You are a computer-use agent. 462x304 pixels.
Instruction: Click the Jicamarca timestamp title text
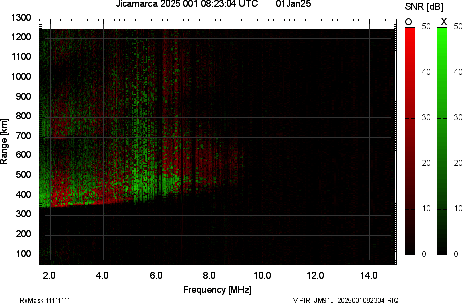click(x=187, y=4)
